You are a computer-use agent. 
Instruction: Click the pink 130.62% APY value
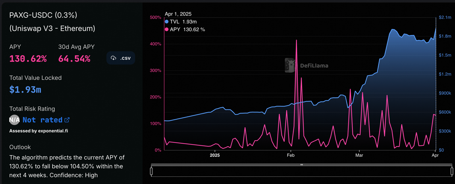(x=28, y=59)
